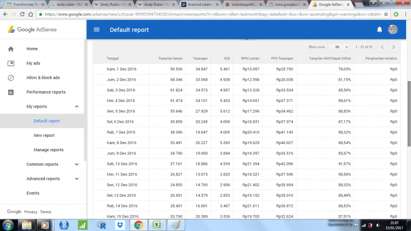Click the Home sidebar icon
This screenshot has height=231, width=411.
click(x=11, y=49)
